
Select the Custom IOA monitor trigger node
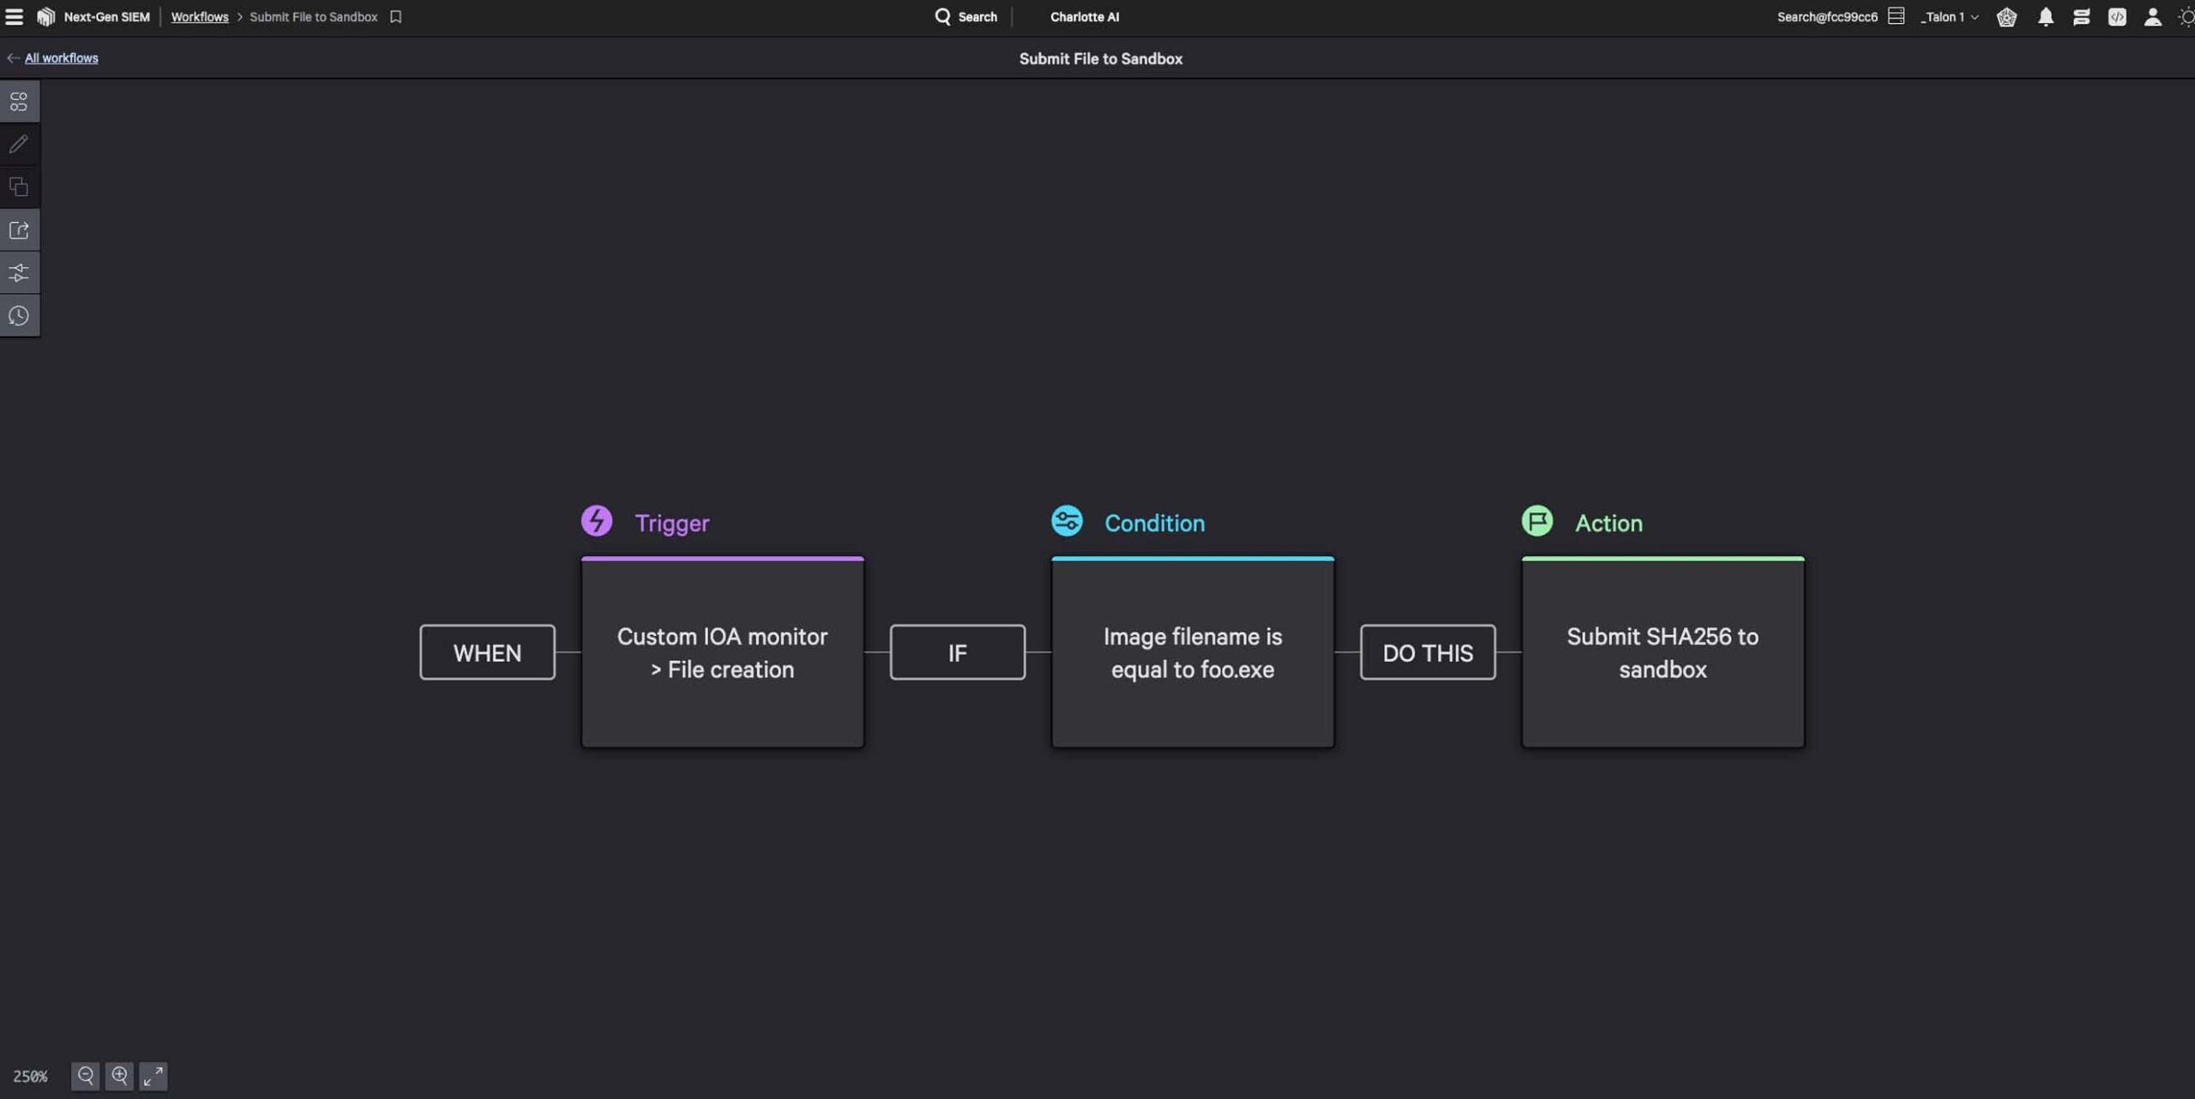coord(722,652)
